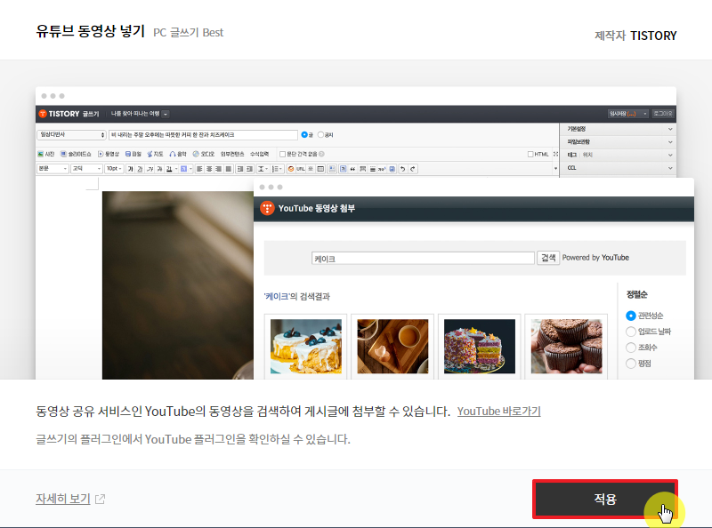Select the blueberry cake video thumbnail
Image resolution: width=712 pixels, height=528 pixels.
pos(306,346)
